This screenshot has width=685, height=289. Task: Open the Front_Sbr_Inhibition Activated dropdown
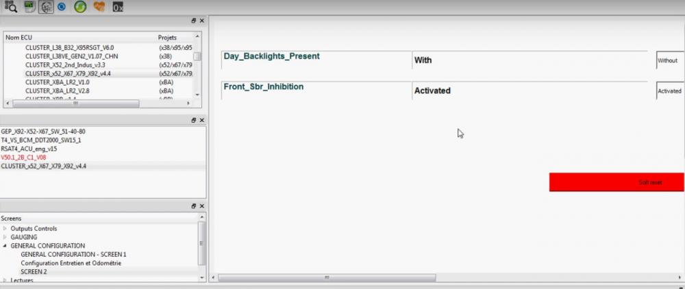(670, 91)
